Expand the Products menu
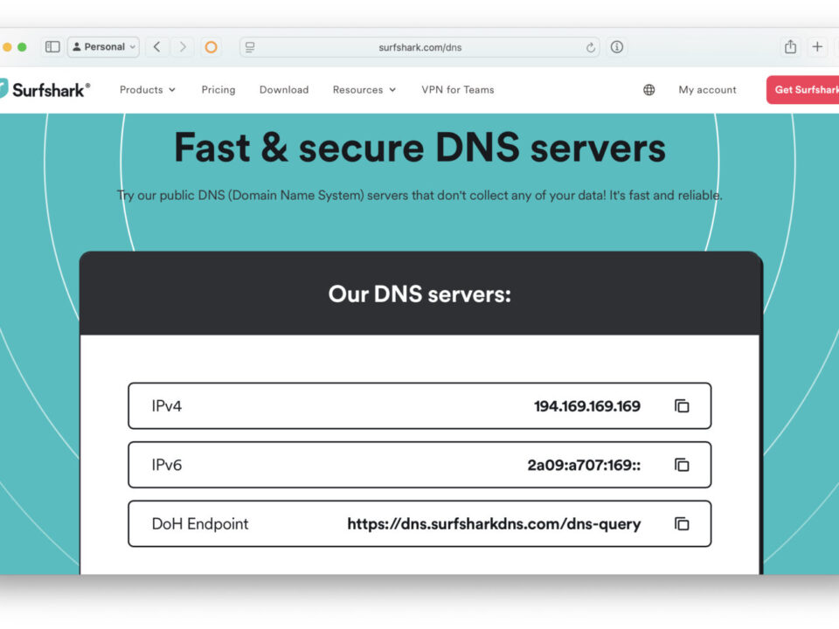This screenshot has width=839, height=629. (147, 90)
